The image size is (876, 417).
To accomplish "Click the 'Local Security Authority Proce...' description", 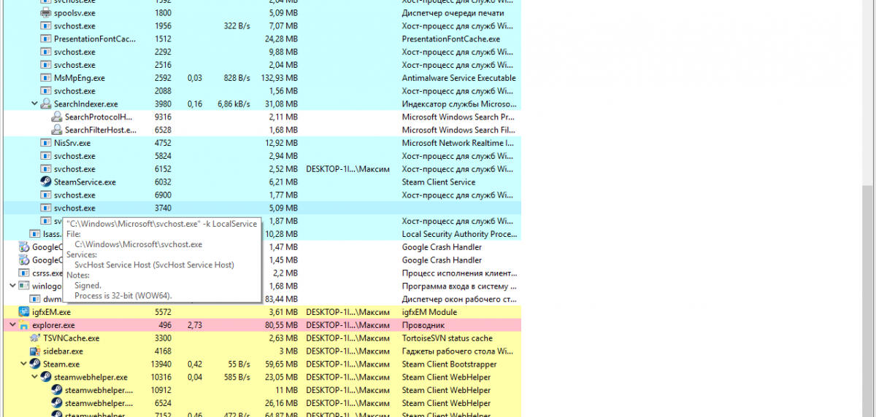I will [459, 234].
